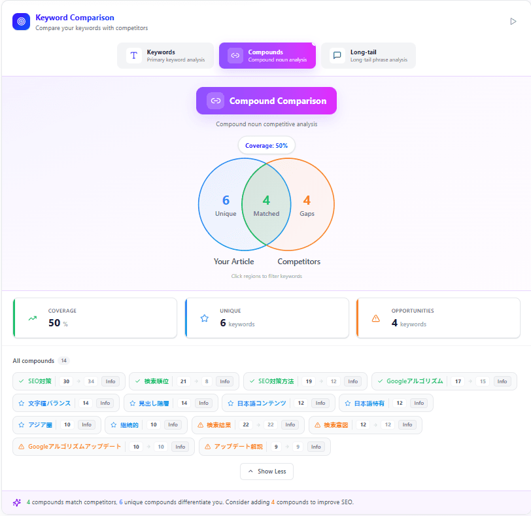531x516 pixels.
Task: Click the chain-link icon on Compounds tab
Action: 235,56
